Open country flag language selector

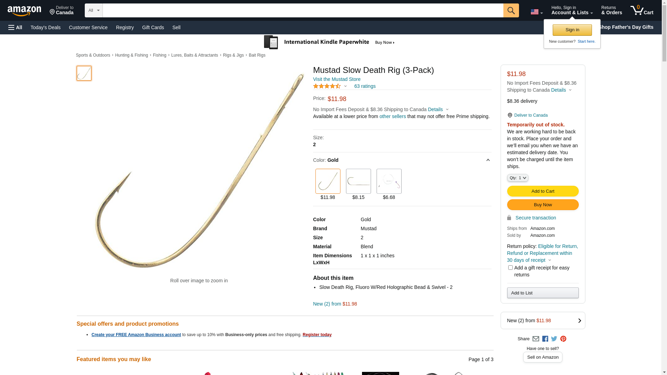pyautogui.click(x=536, y=12)
